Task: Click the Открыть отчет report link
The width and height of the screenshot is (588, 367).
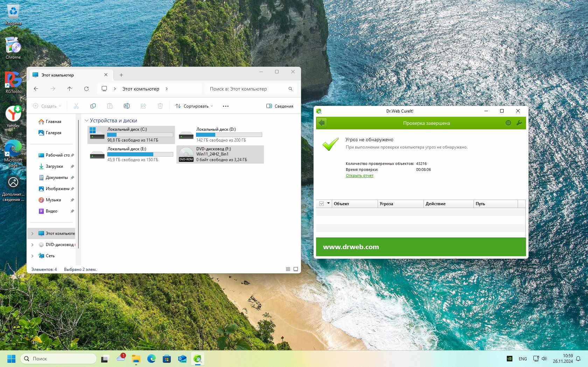Action: (359, 175)
